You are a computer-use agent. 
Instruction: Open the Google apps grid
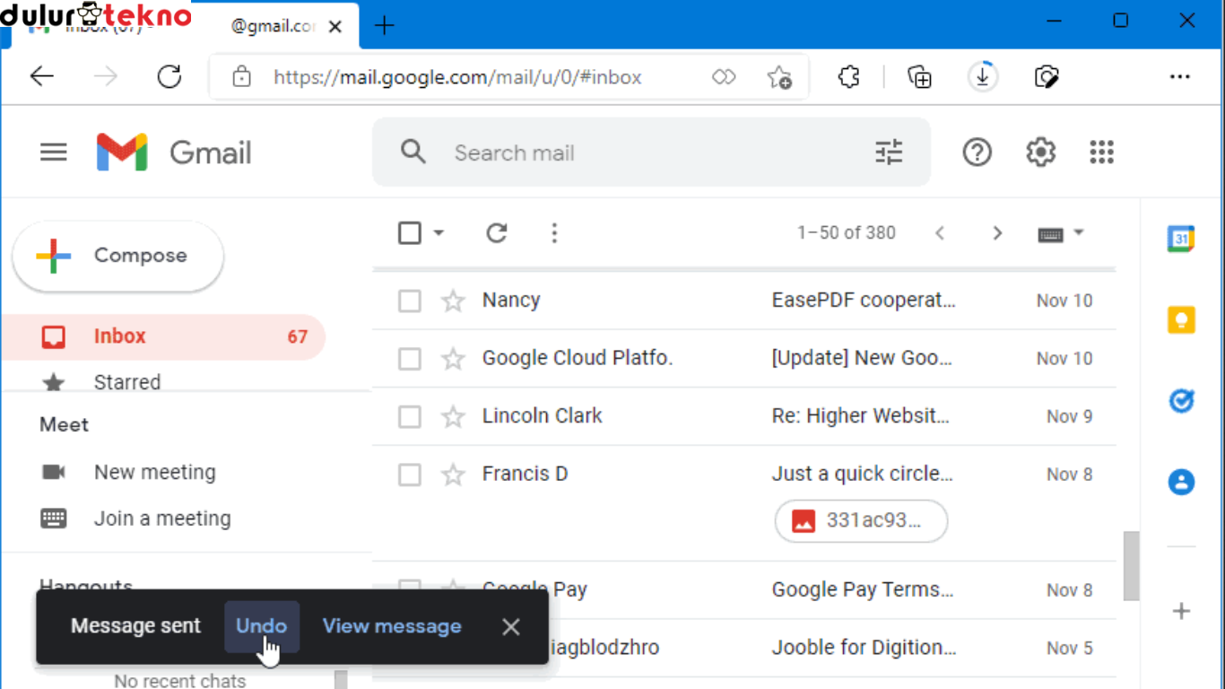[x=1101, y=153]
